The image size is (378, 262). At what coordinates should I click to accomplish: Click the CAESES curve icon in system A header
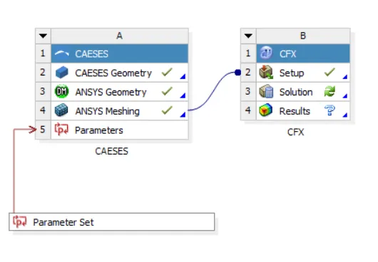click(62, 53)
